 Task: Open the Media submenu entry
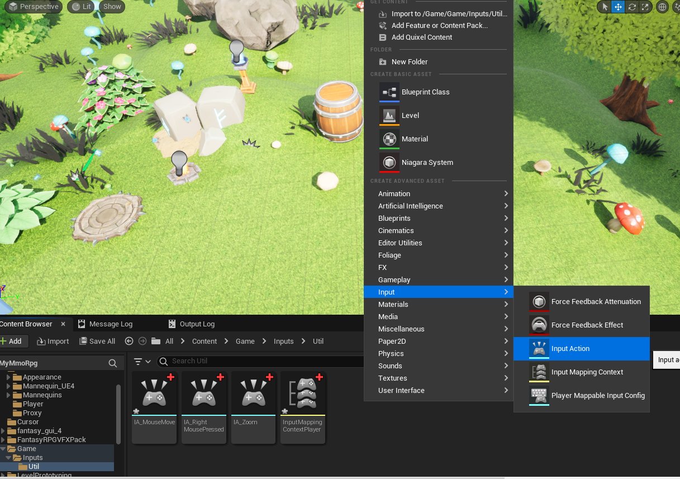(439, 316)
